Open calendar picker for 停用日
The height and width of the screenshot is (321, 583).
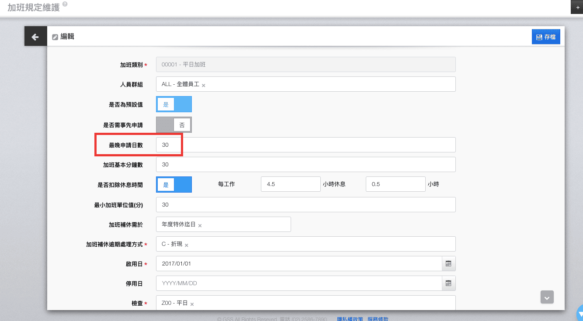(448, 283)
